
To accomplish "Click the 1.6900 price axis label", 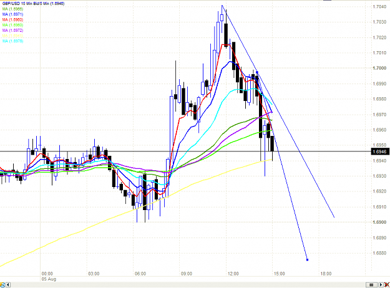I will pyautogui.click(x=379, y=222).
